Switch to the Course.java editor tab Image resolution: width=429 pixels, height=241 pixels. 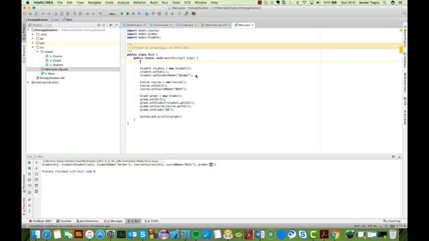pyautogui.click(x=161, y=25)
